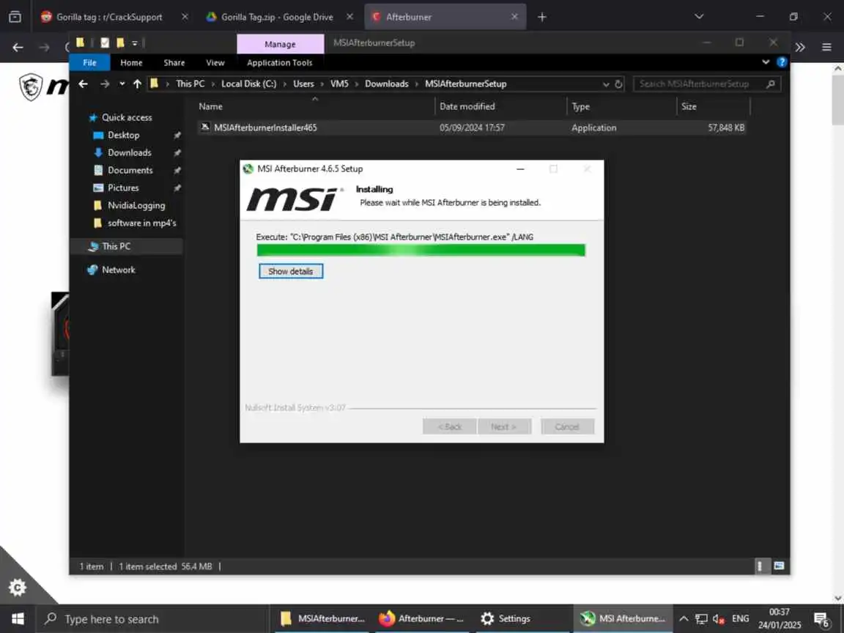Click the green installation progress bar

tap(421, 251)
